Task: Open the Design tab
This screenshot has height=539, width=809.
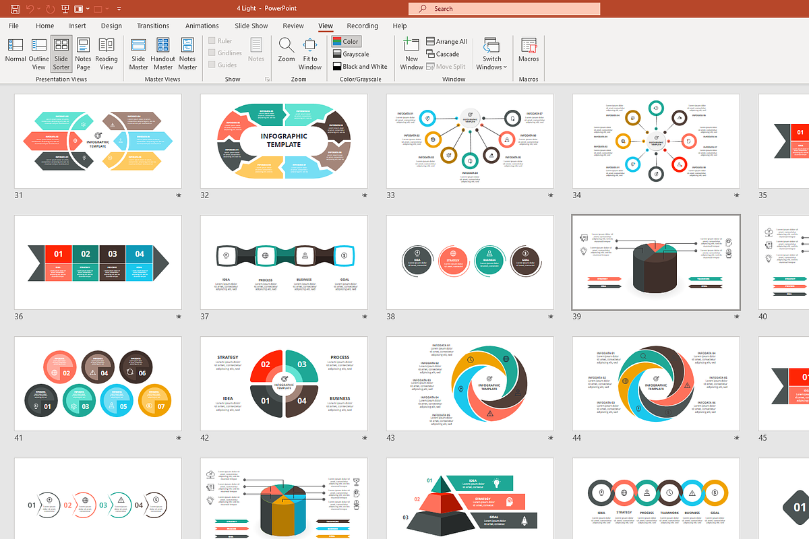Action: pos(112,26)
